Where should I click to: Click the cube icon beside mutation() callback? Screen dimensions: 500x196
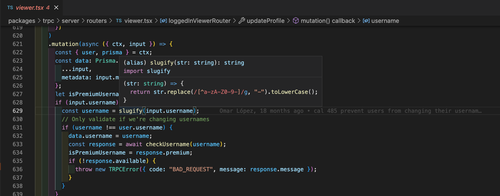pyautogui.click(x=296, y=21)
